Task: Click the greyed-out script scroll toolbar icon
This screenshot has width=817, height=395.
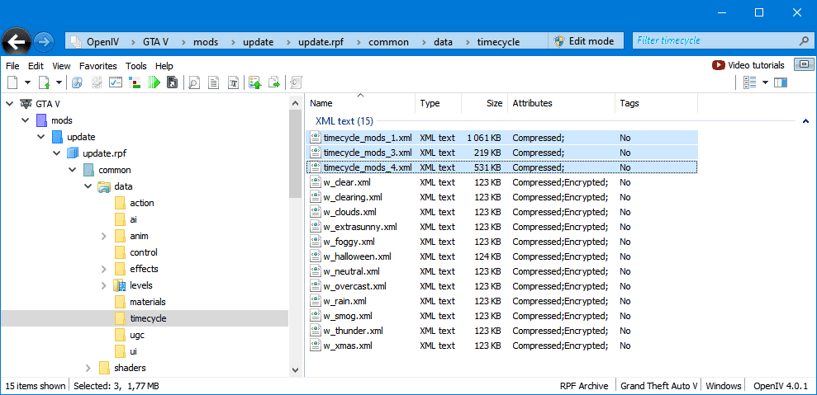Action: (297, 82)
